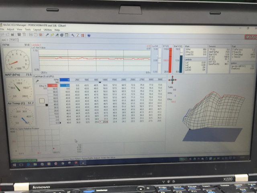This screenshot has height=193, width=257.
Task: Click the Sensors panel header
Action: [212, 47]
